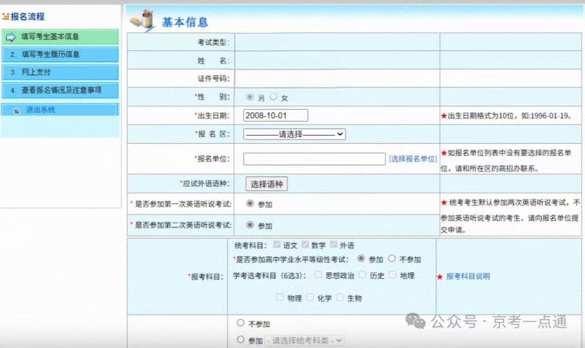Check the 地理 subject checkbox
Viewport: 585px width, 348px height.
click(392, 275)
